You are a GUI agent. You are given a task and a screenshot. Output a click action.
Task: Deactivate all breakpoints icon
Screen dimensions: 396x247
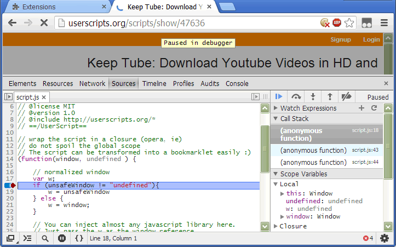(x=347, y=97)
